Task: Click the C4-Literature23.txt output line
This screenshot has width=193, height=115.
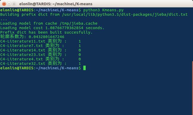Action: pyautogui.click(x=40, y=55)
